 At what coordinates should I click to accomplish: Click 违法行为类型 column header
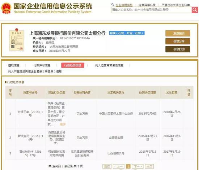click(57, 92)
